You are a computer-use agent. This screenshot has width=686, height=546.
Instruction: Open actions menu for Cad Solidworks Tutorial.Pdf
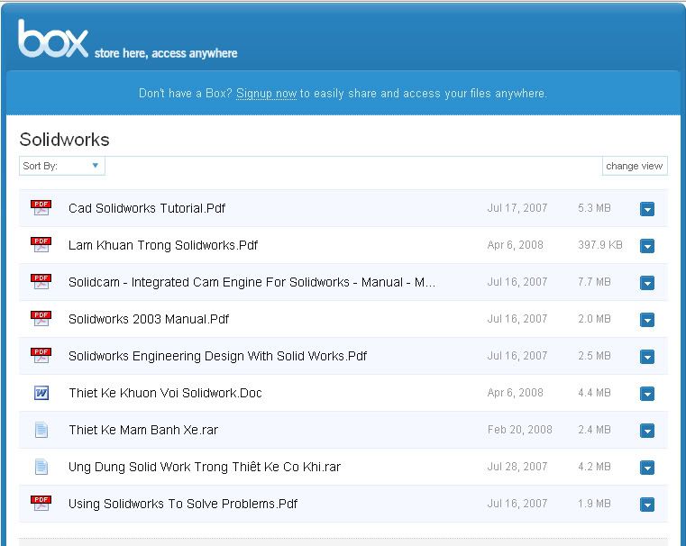click(647, 209)
